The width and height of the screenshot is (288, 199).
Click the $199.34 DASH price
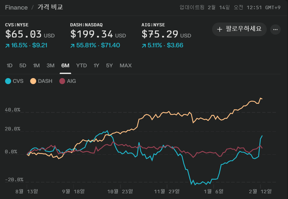[x=91, y=34]
